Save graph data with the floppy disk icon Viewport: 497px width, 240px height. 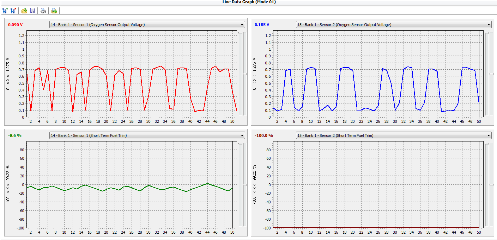click(x=32, y=11)
